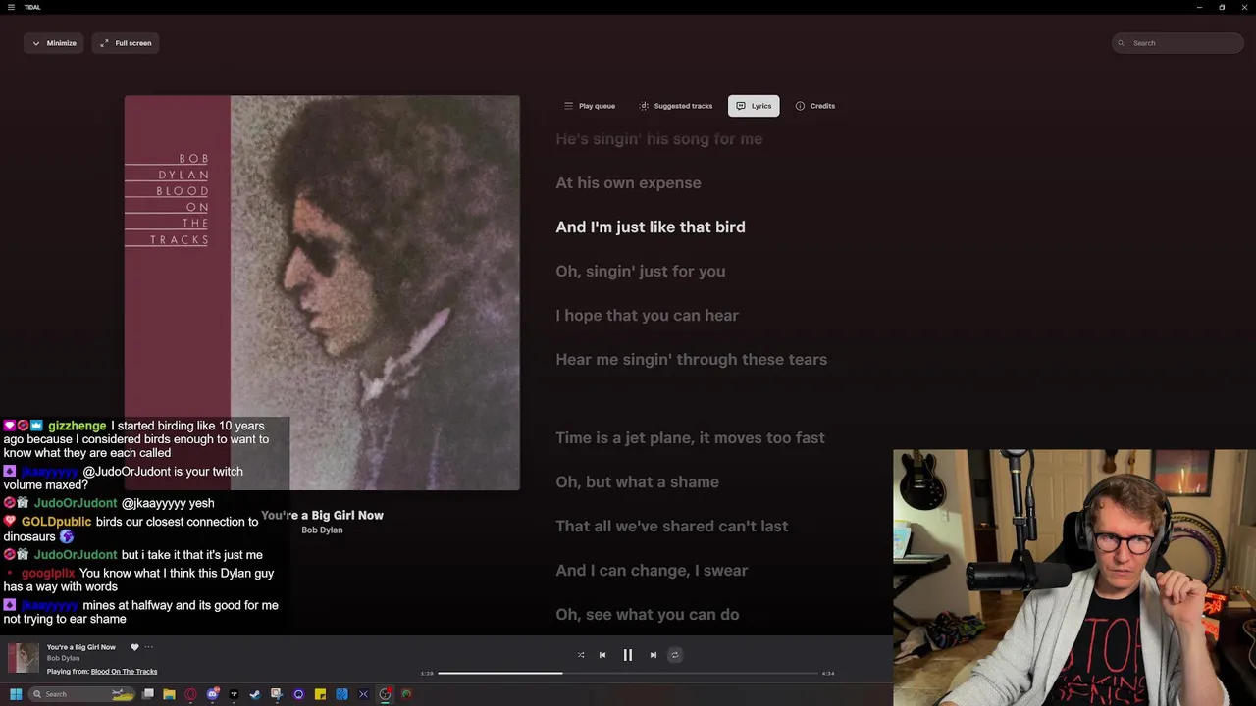Seek within the song progress bar
The height and width of the screenshot is (706, 1256).
click(x=628, y=673)
